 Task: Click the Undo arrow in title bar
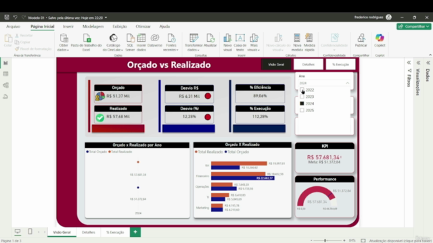pyautogui.click(x=15, y=18)
